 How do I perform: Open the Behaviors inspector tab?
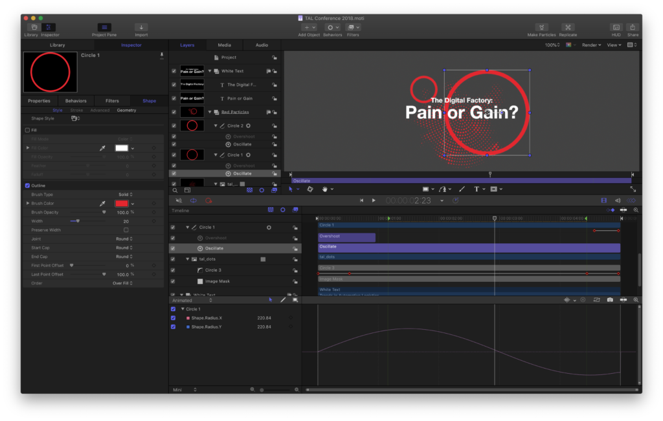(76, 101)
